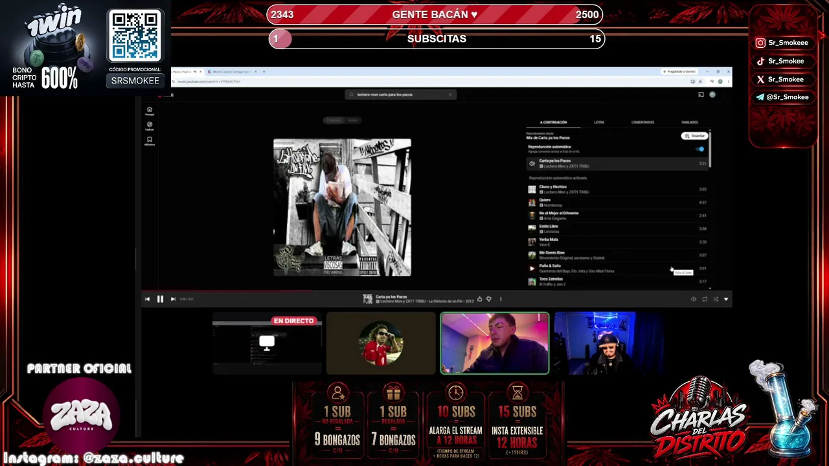Open the account avatar menu

click(712, 94)
